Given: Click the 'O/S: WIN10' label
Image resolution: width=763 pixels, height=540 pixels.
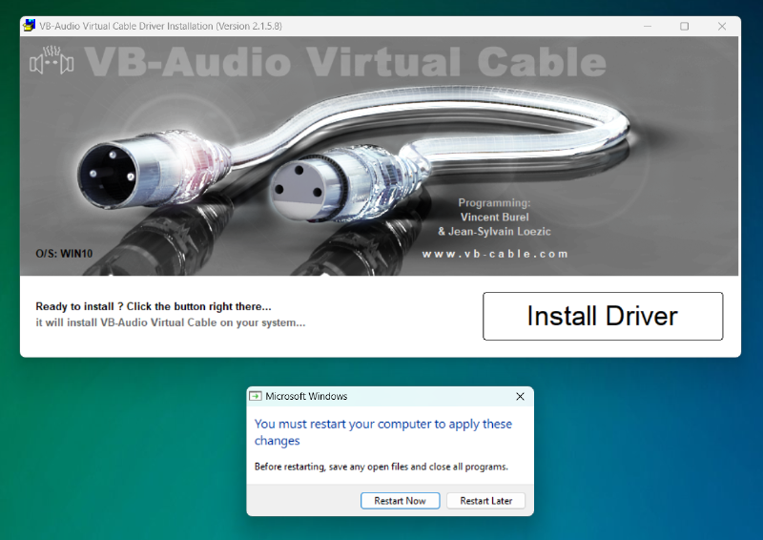Looking at the screenshot, I should [x=64, y=254].
